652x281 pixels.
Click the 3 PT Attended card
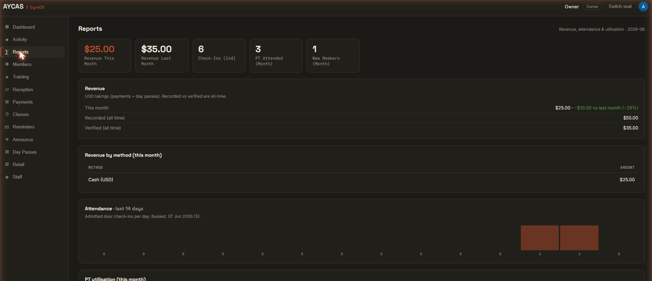tap(276, 56)
